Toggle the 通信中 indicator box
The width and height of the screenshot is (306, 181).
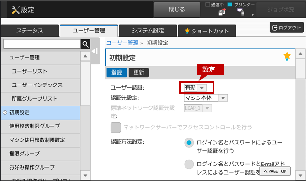(207, 5)
